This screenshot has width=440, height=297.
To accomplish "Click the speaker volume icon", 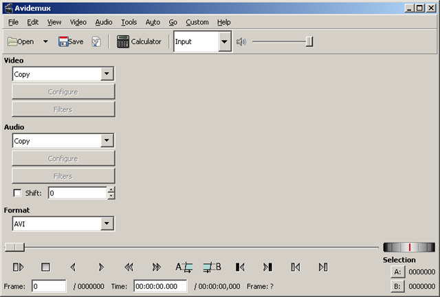I will click(x=241, y=42).
